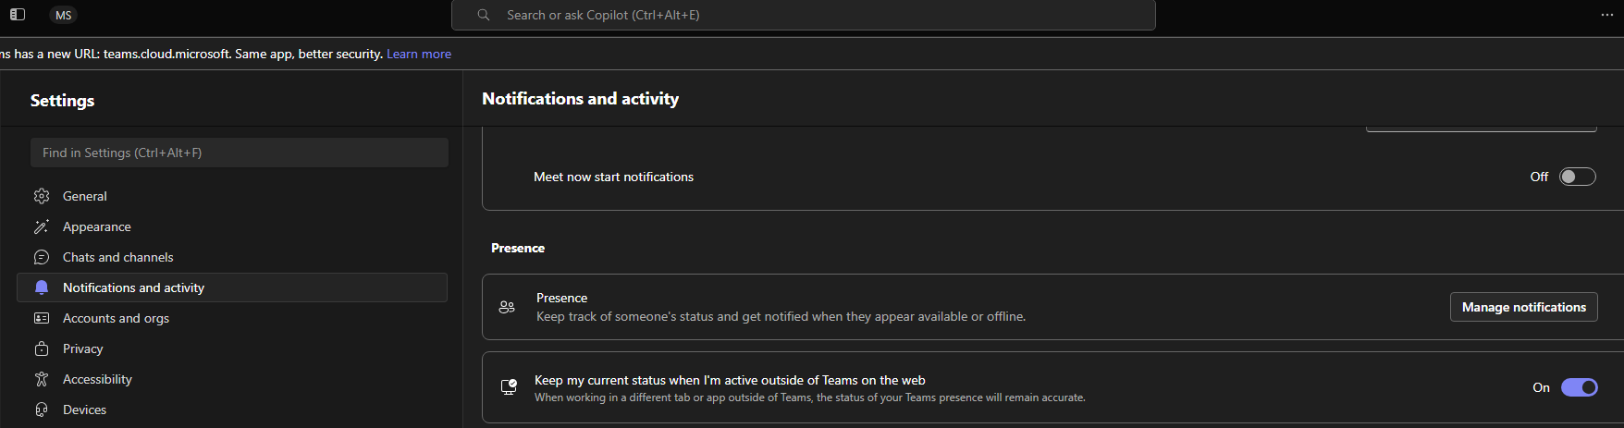Open the MS profile avatar
Viewport: 1624px width, 428px height.
coord(63,15)
